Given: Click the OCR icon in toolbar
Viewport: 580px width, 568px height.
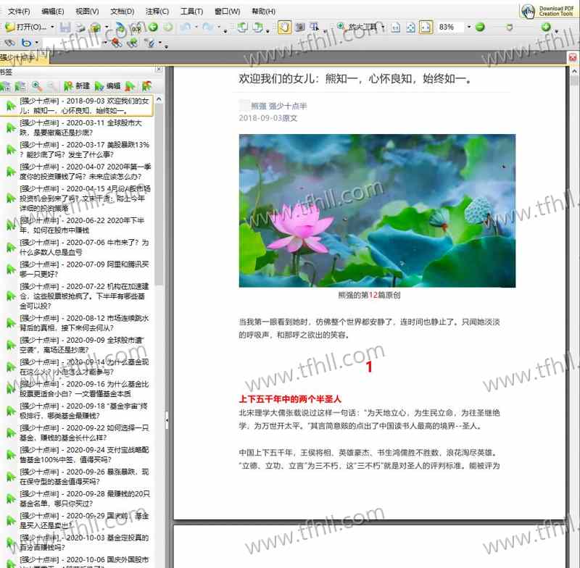Looking at the screenshot, I should [136, 28].
